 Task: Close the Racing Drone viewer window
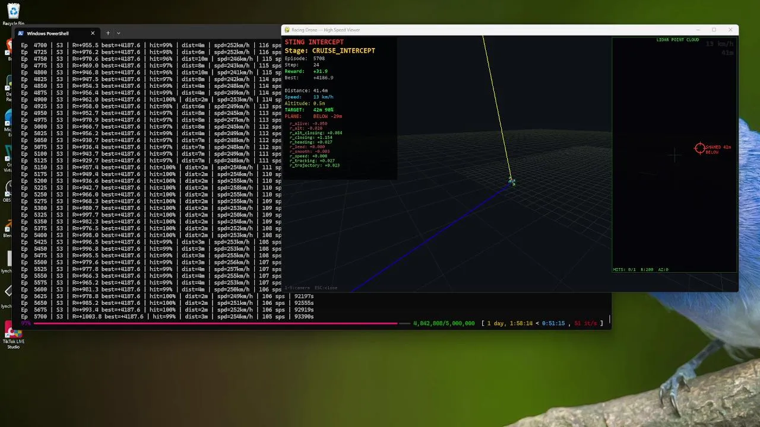[x=730, y=30]
